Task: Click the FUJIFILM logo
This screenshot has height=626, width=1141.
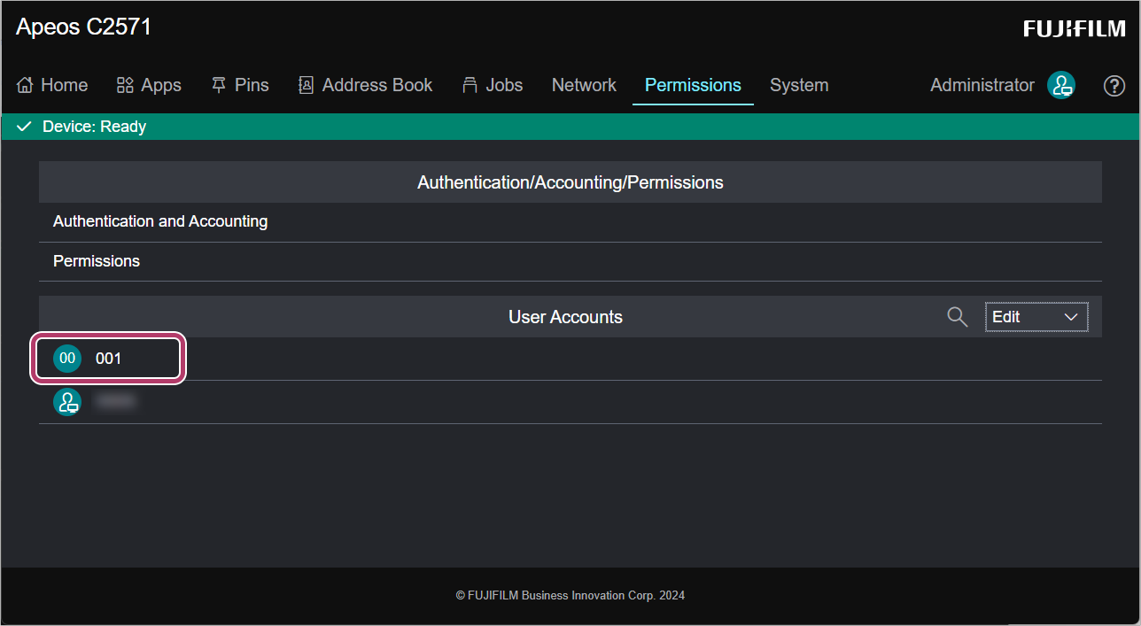Action: coord(1074,28)
